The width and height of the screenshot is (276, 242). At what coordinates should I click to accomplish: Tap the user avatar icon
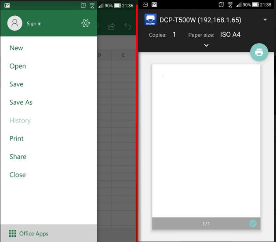(15, 23)
